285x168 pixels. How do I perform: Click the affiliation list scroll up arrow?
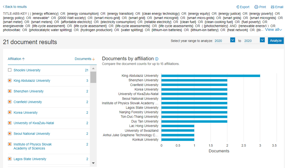click(93, 69)
